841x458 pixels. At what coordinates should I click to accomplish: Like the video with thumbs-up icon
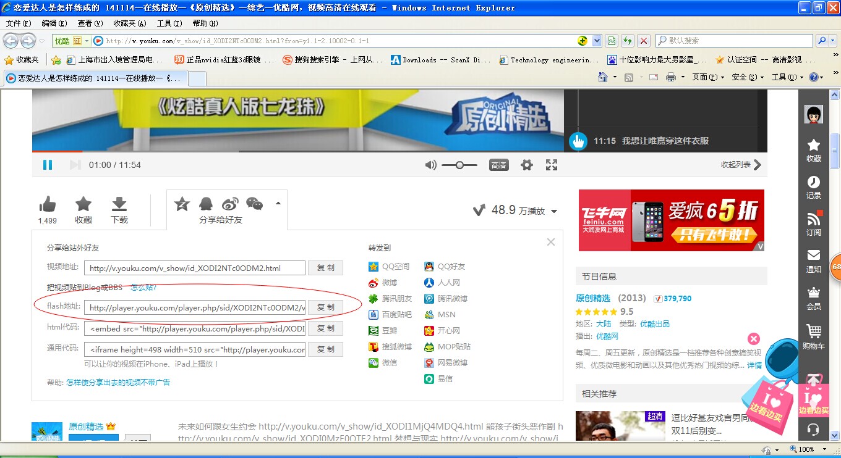pyautogui.click(x=48, y=204)
